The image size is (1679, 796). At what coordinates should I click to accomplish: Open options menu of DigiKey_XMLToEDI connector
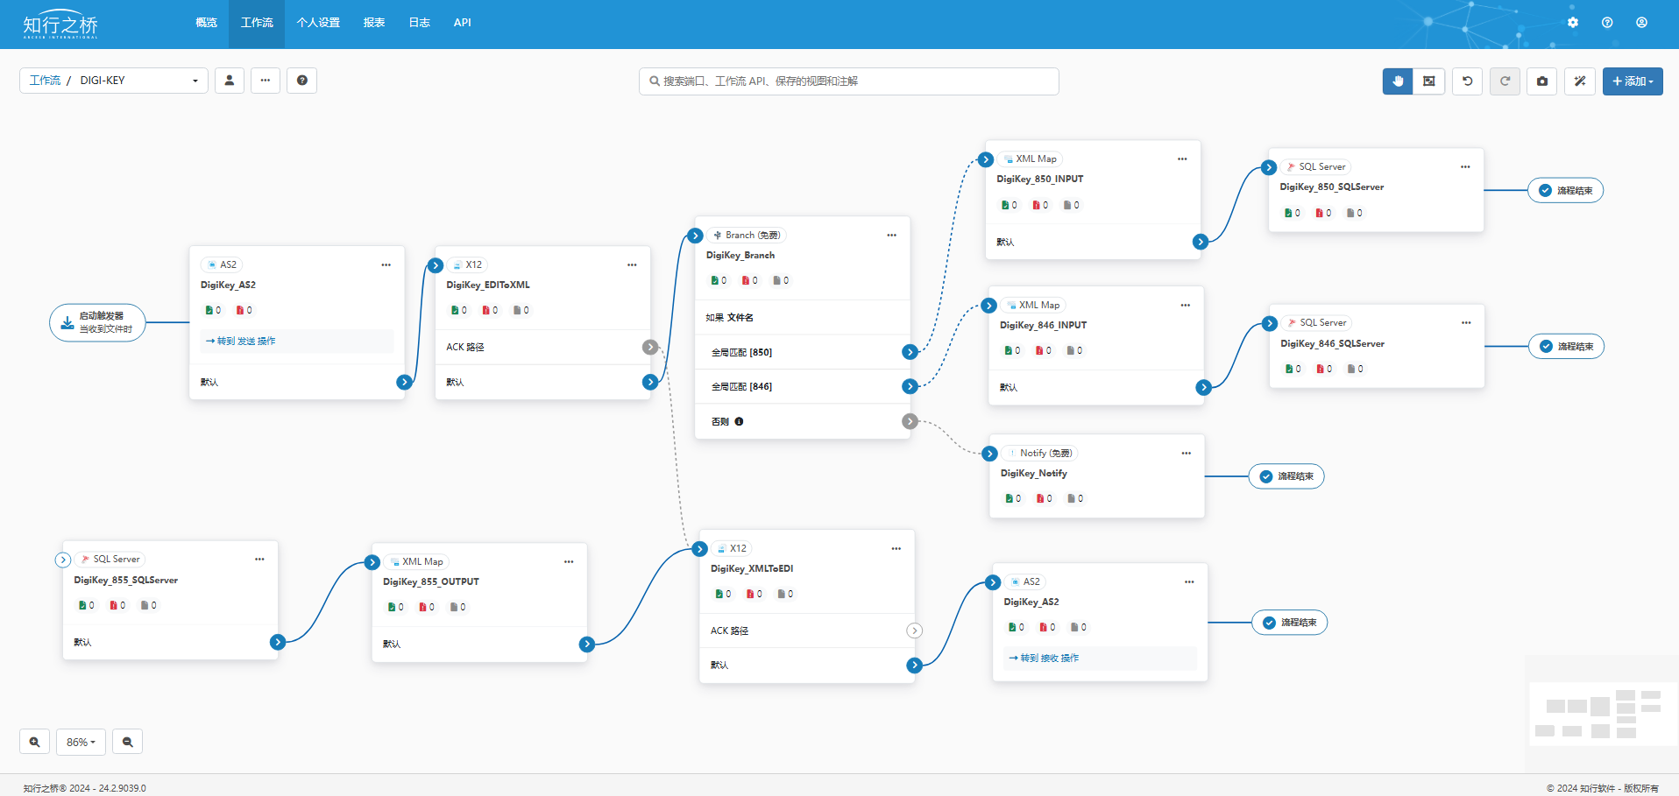896,548
